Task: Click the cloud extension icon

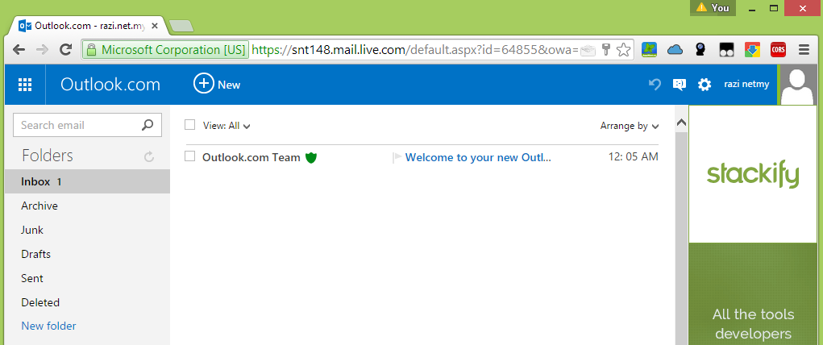Action: pos(675,50)
